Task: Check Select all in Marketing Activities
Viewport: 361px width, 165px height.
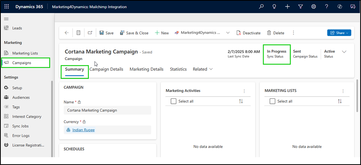Action: point(174,101)
